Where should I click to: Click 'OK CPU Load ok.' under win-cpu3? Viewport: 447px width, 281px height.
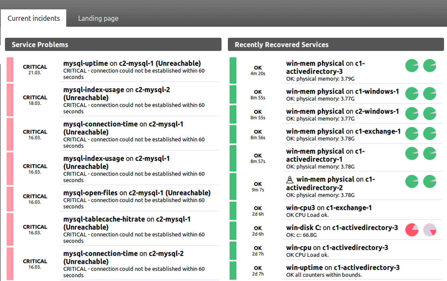(307, 215)
